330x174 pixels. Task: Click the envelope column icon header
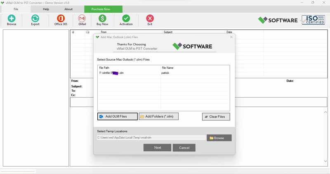[x=87, y=32]
